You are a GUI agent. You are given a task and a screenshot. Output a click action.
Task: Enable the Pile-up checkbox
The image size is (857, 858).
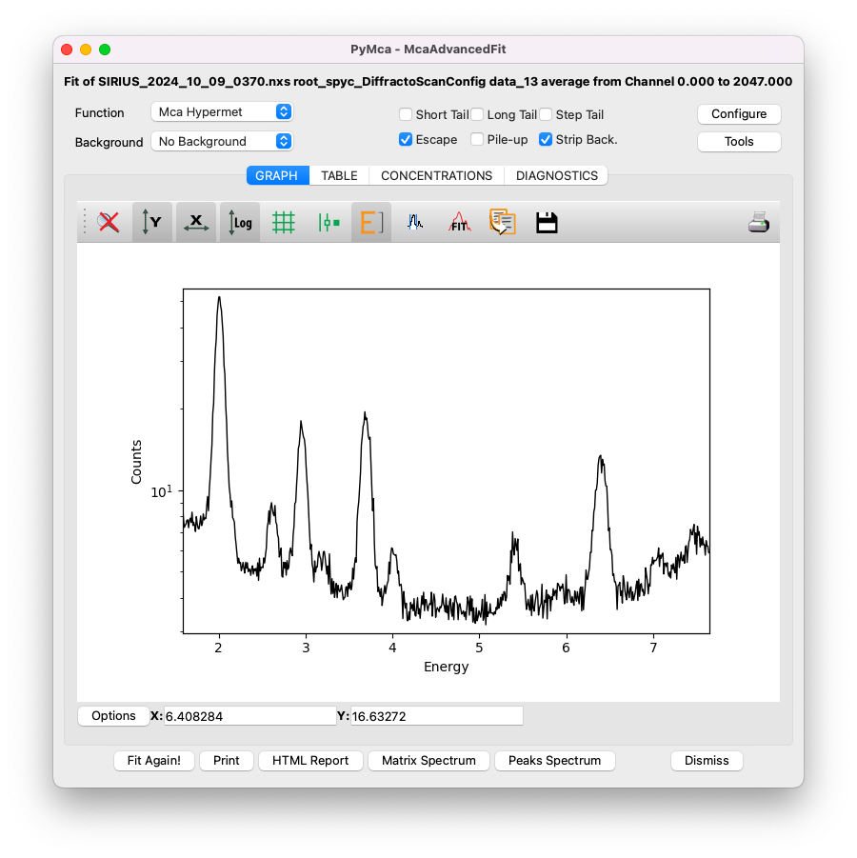point(477,140)
